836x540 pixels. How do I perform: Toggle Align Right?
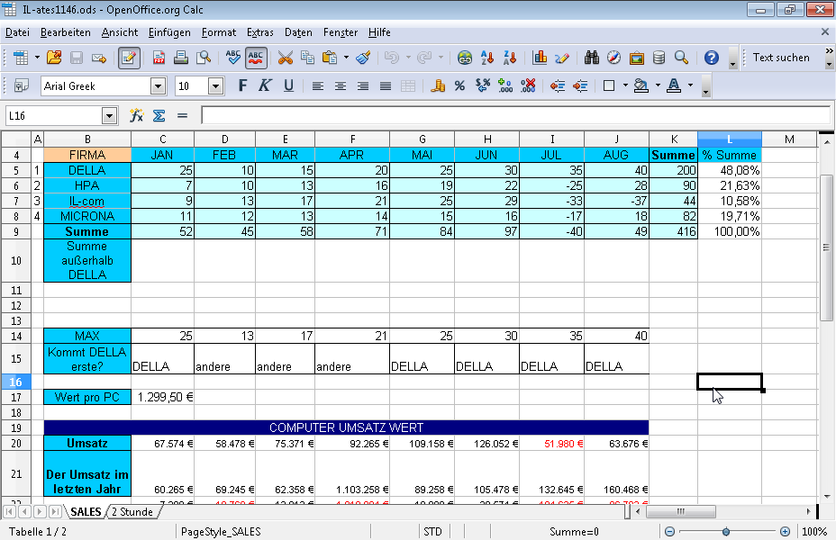363,85
